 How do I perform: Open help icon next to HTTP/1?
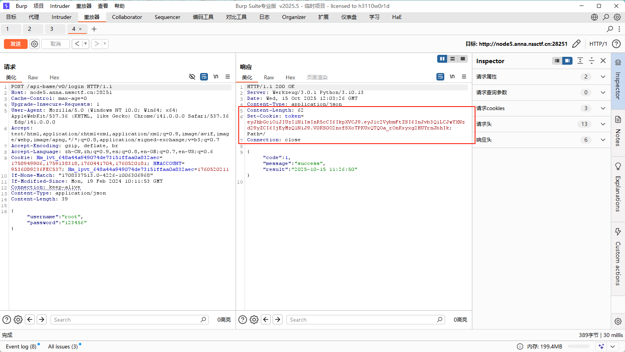[616, 44]
